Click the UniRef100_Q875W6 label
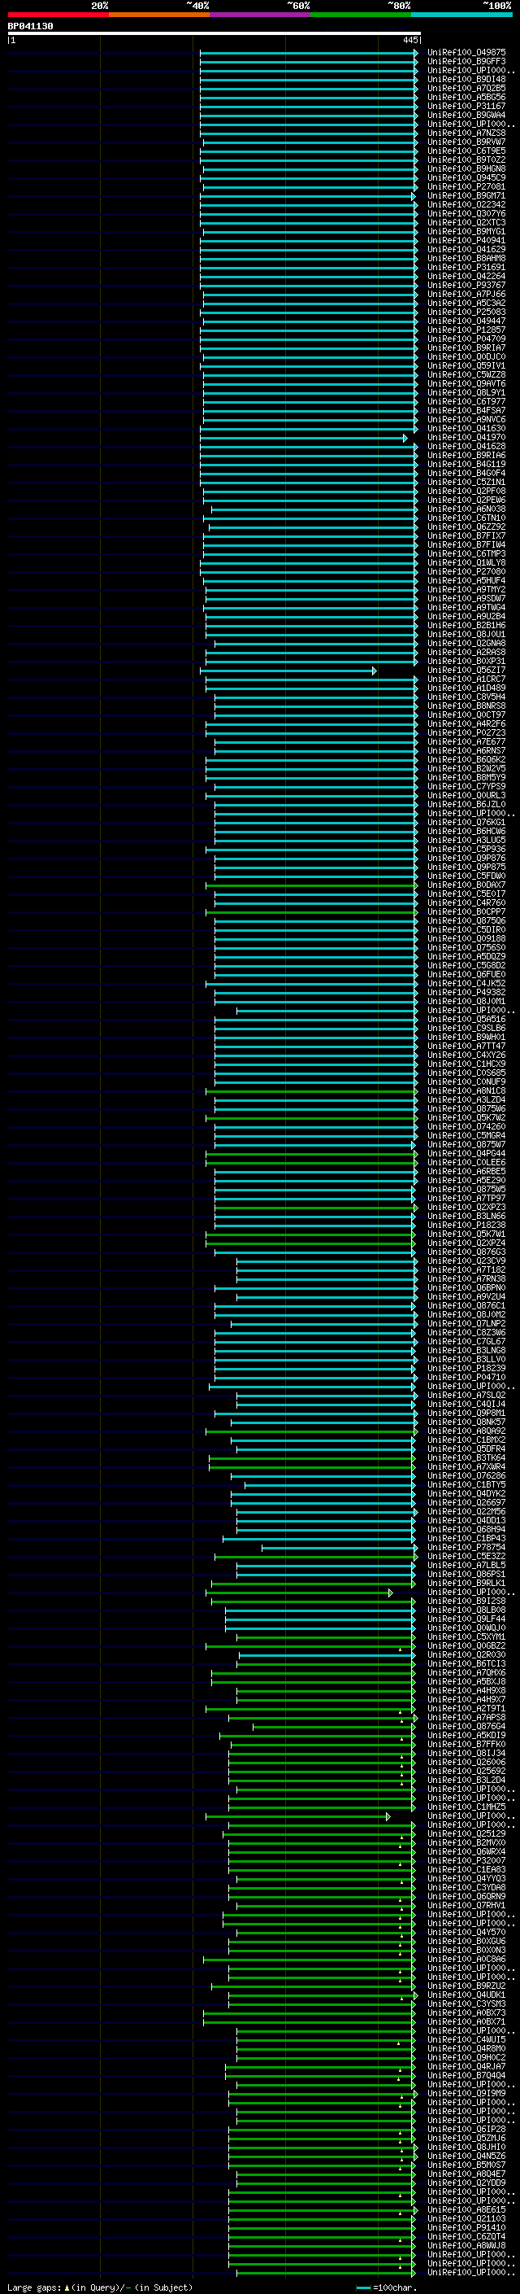 (466, 1108)
